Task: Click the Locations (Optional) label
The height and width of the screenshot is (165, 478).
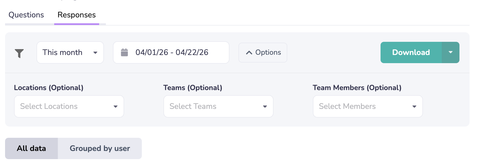Action: click(49, 88)
